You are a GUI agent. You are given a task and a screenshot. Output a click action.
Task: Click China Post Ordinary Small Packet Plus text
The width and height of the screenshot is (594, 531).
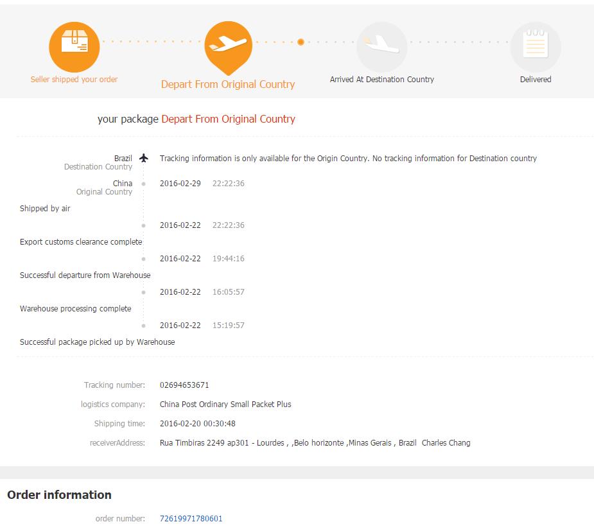pos(225,404)
